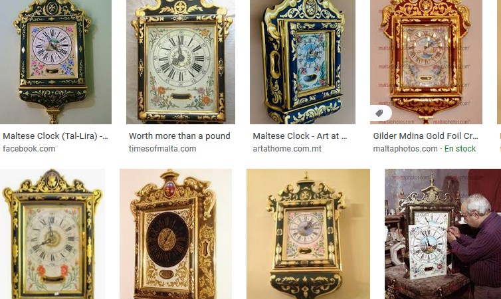Image resolution: width=501 pixels, height=299 pixels.
Task: Click the white clock face the man is painting
Action: click(x=427, y=251)
